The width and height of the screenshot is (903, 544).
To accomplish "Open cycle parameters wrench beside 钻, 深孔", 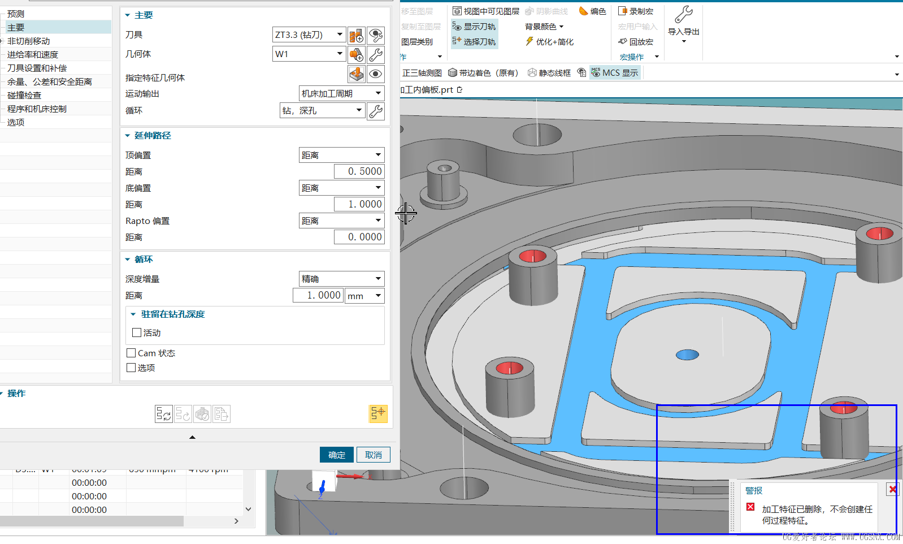I will (376, 111).
